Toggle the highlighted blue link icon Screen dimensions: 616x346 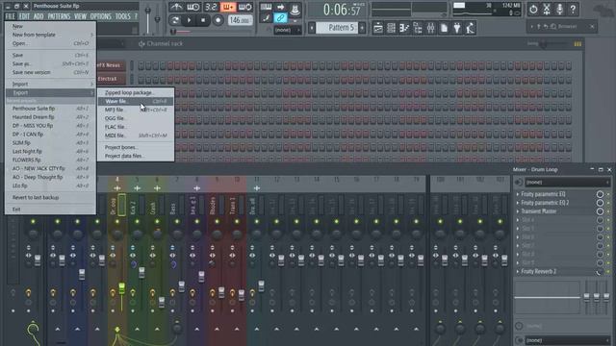(x=280, y=17)
